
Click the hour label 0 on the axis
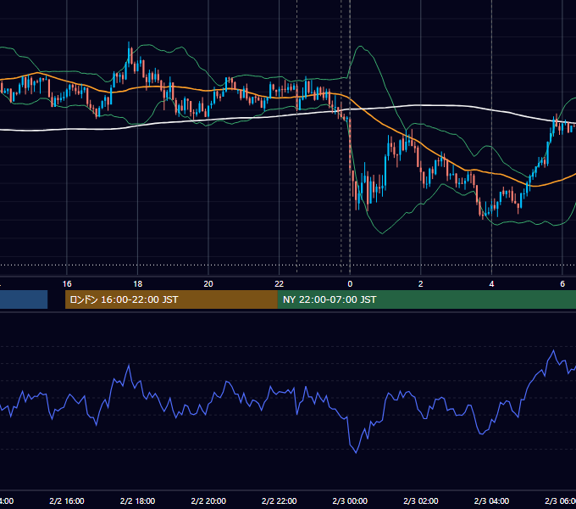point(350,284)
